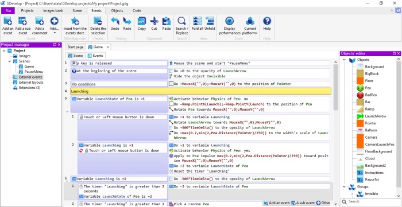Open Current platform dropdown

pos(250,26)
